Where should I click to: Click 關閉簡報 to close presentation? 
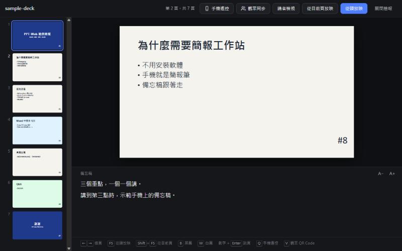coord(383,9)
